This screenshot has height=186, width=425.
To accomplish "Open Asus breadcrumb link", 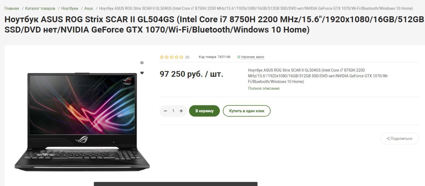I will pos(89,8).
